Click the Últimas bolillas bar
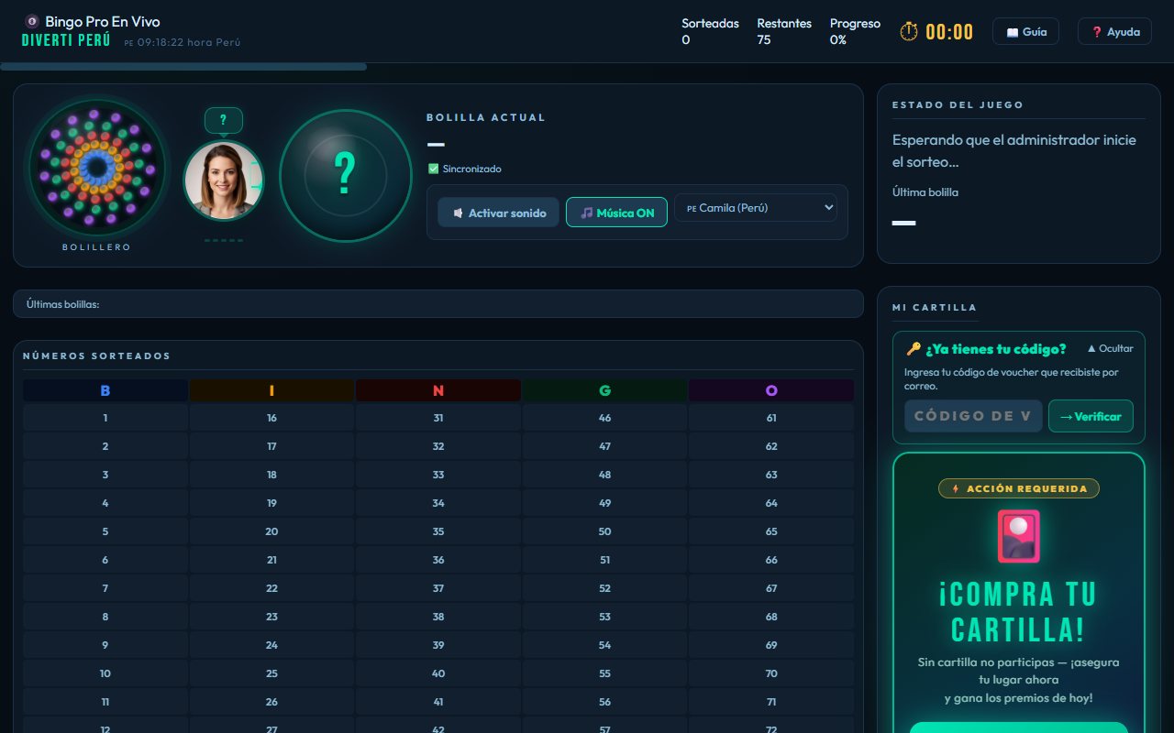Image resolution: width=1174 pixels, height=733 pixels. click(x=438, y=304)
